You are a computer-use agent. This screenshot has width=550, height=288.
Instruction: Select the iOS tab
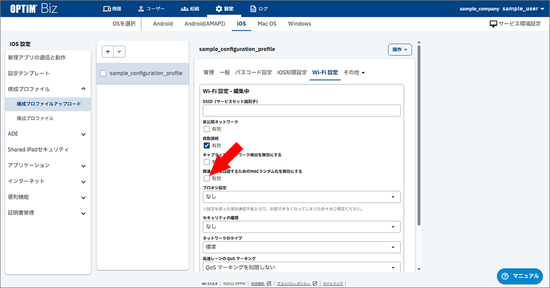(x=241, y=24)
